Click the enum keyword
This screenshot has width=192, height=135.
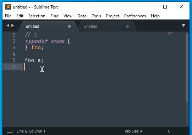coord(58,41)
